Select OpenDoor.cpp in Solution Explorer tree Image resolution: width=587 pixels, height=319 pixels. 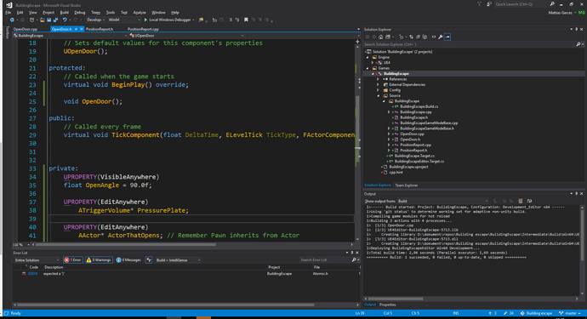(412, 134)
